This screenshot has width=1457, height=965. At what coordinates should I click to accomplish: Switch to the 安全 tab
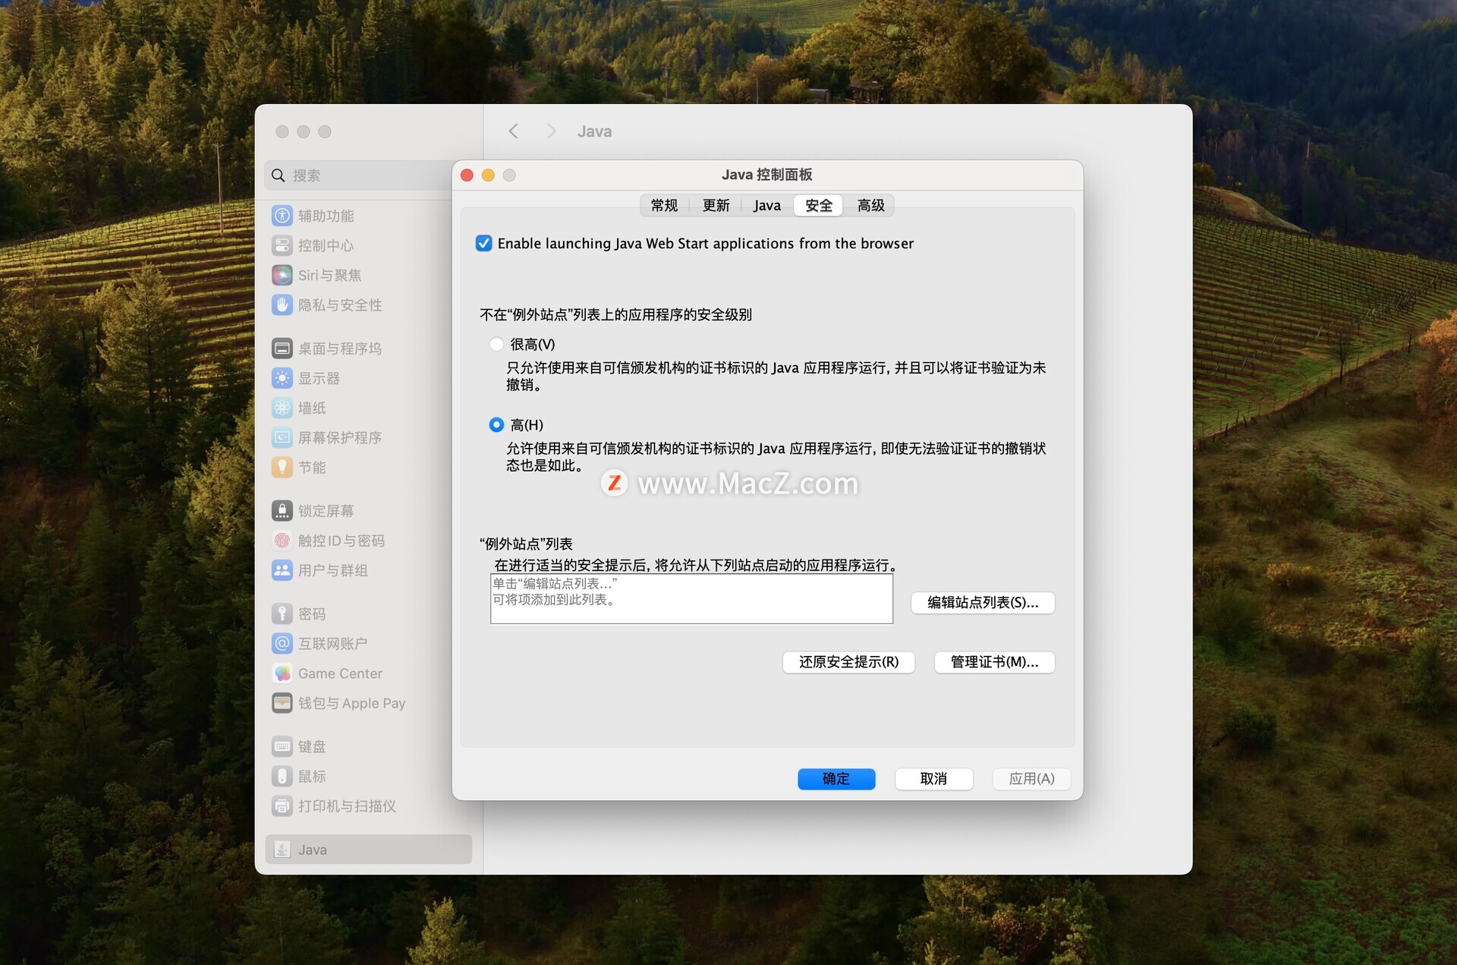point(819,205)
